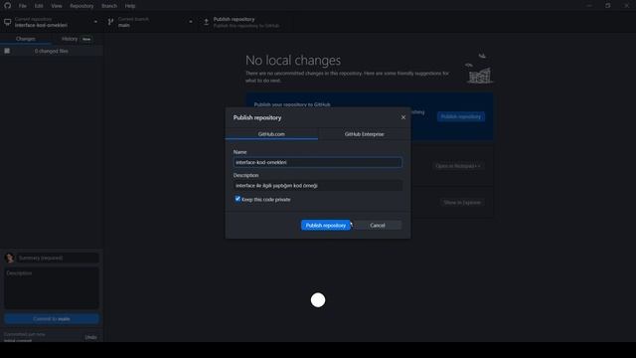Click the blue Publish repository dialog button
The image size is (636, 358).
pos(326,226)
